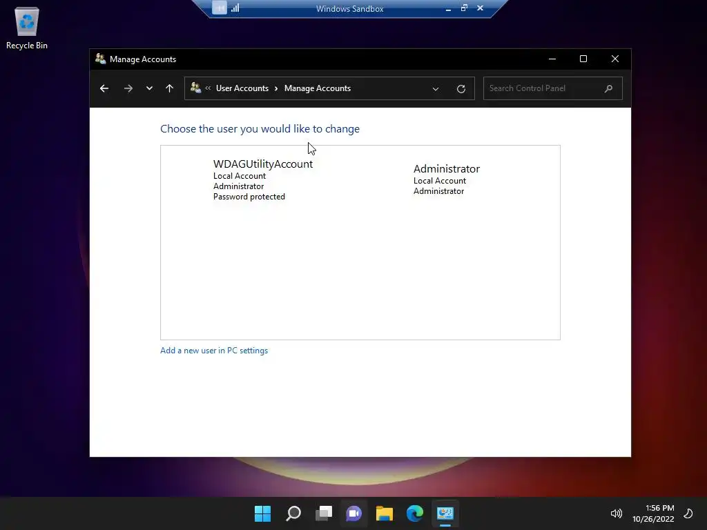Viewport: 707px width, 530px height.
Task: Open the Windows Start menu
Action: tap(262, 513)
